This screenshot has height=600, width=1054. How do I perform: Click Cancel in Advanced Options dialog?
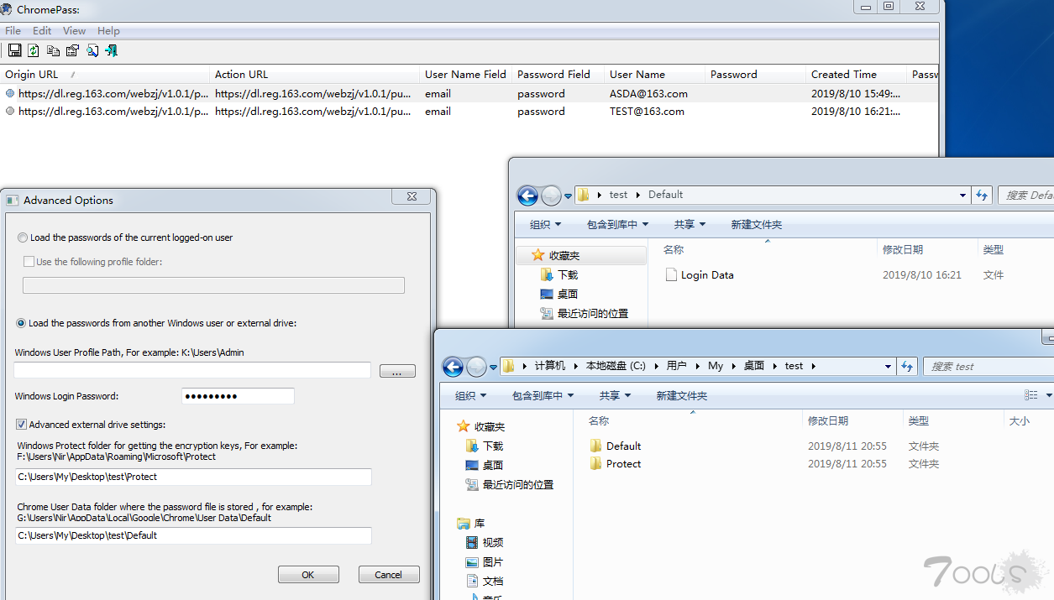point(389,575)
